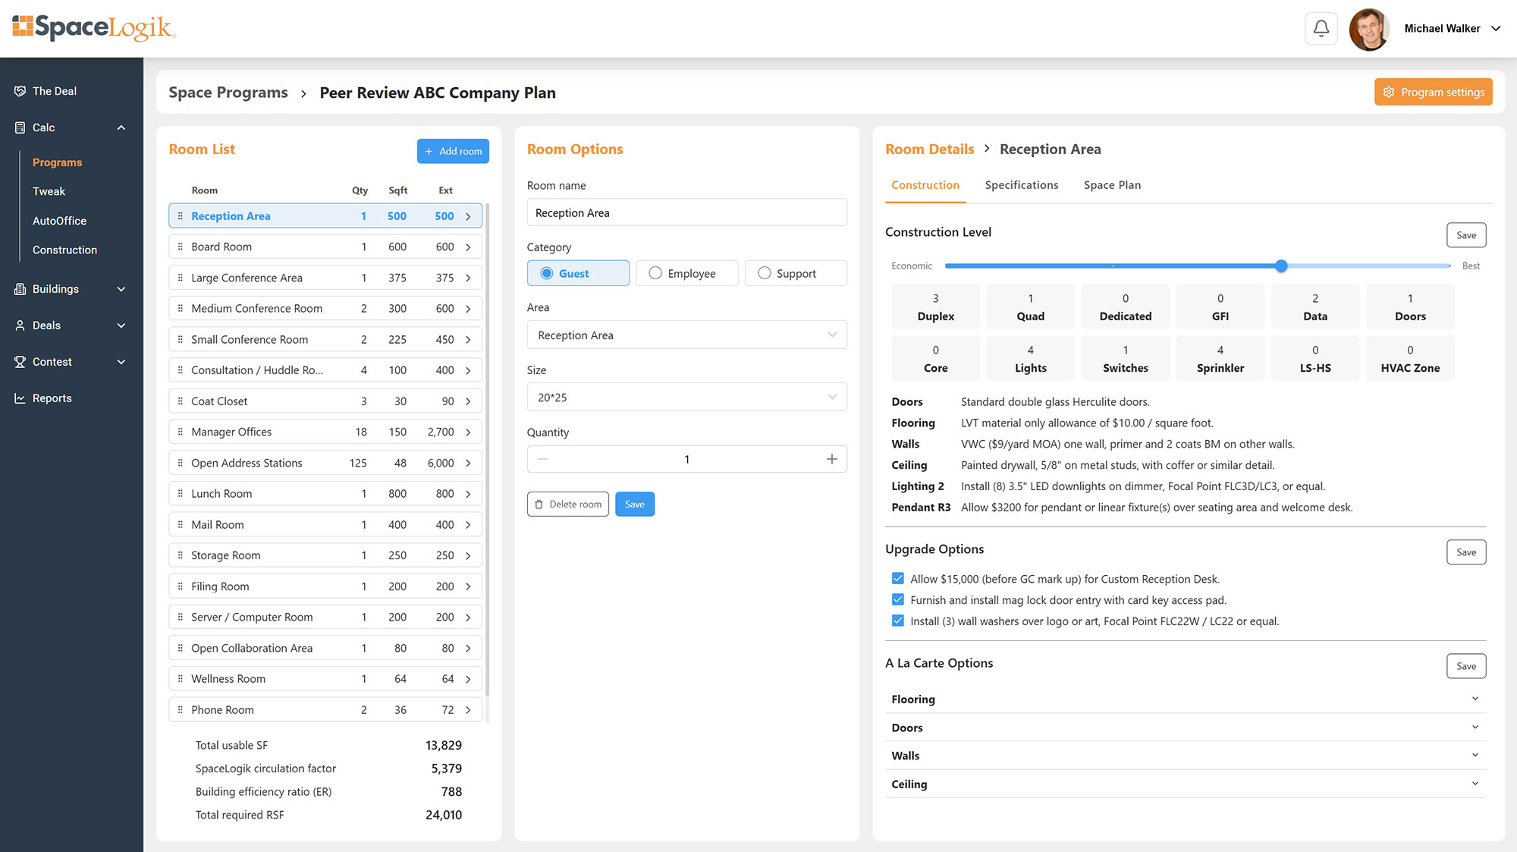Viewport: 1517px width, 852px height.
Task: Click the Add room button
Action: point(453,151)
